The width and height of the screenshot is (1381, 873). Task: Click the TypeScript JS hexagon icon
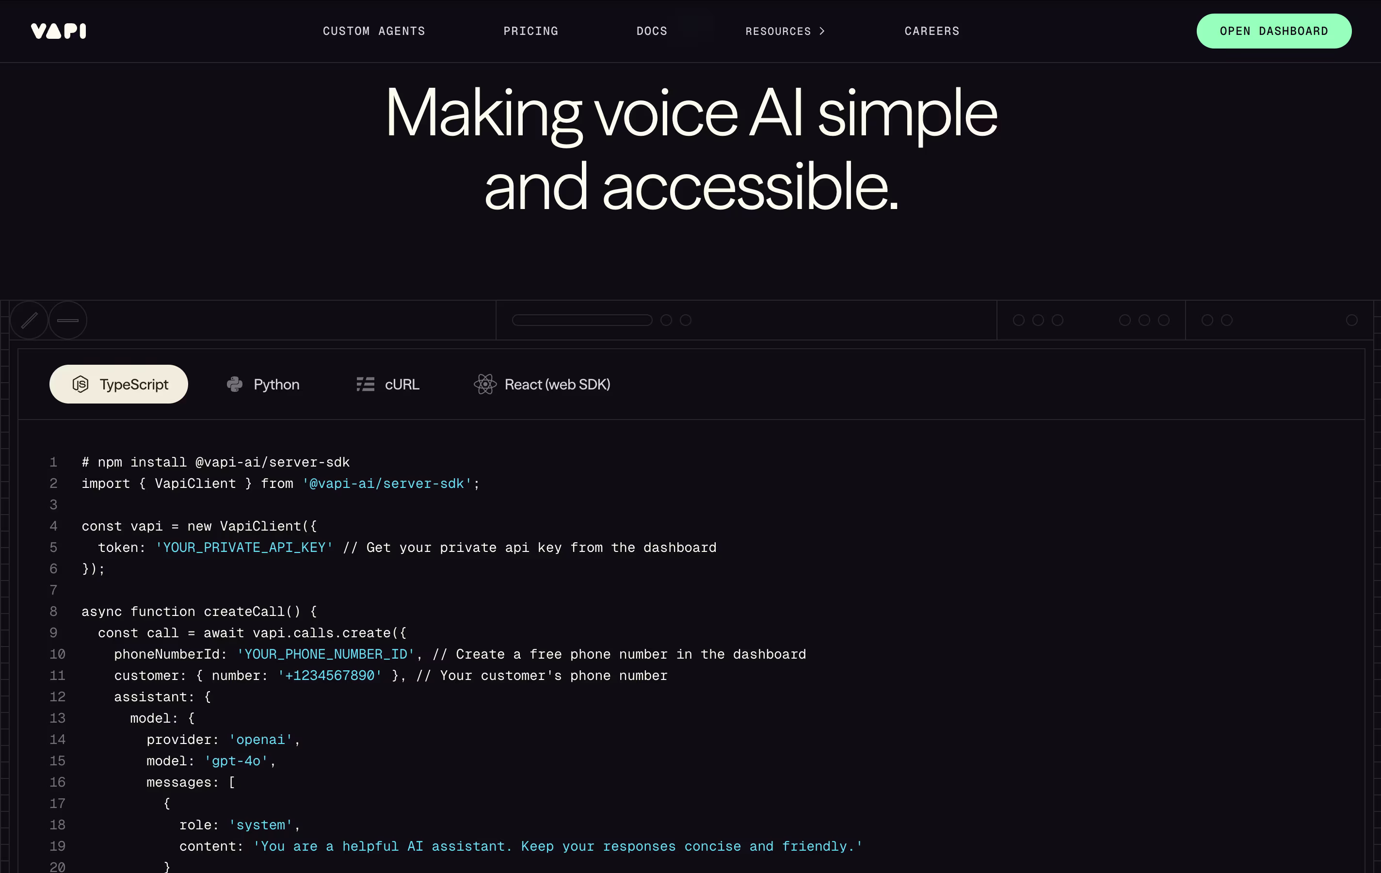click(81, 384)
